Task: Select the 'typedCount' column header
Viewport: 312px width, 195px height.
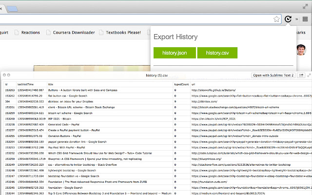Action: point(181,84)
